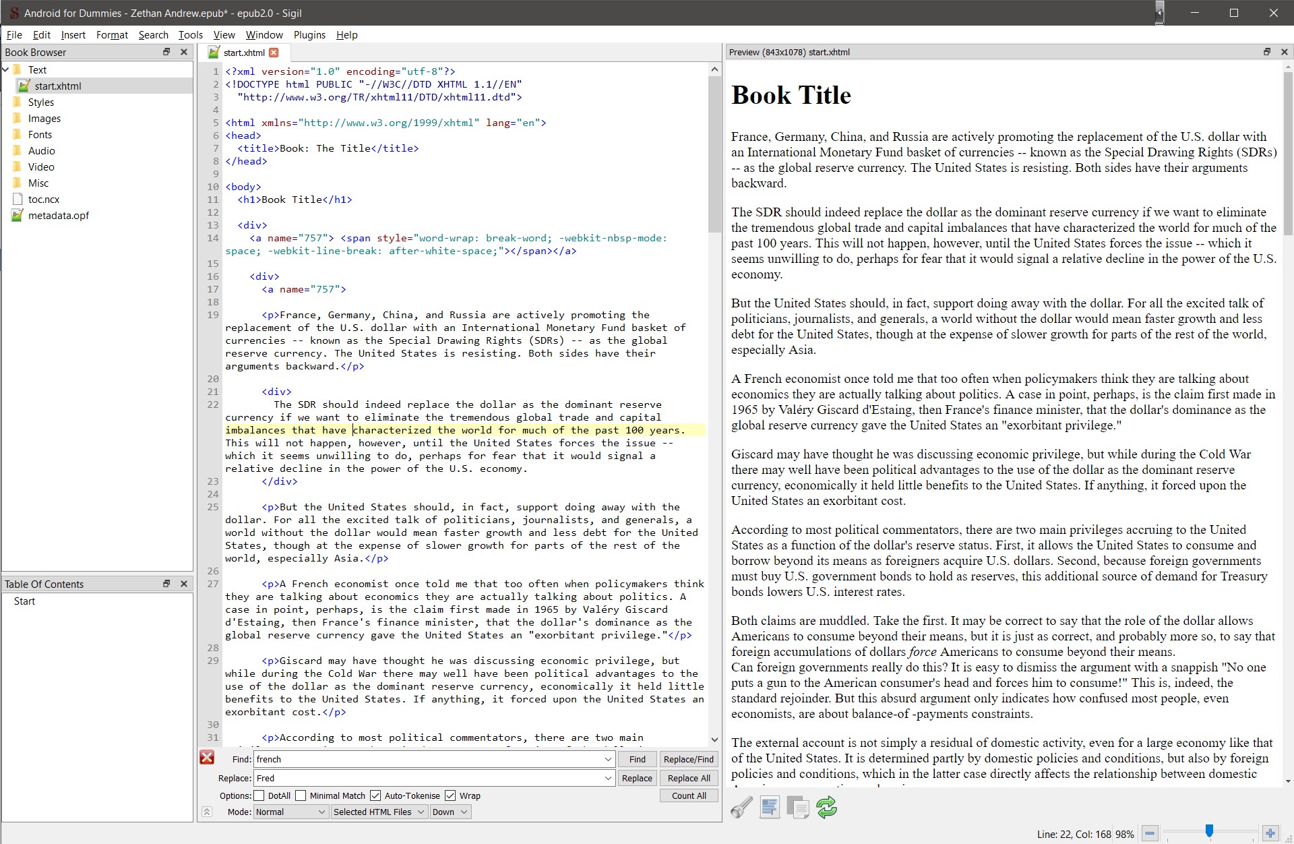Click the green Reload preview icon

tap(826, 807)
